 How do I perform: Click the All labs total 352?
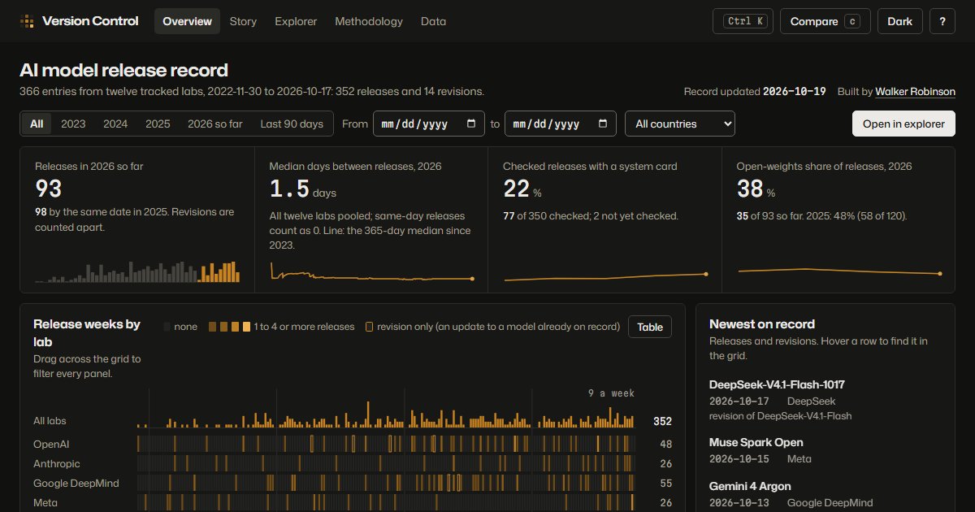[662, 421]
